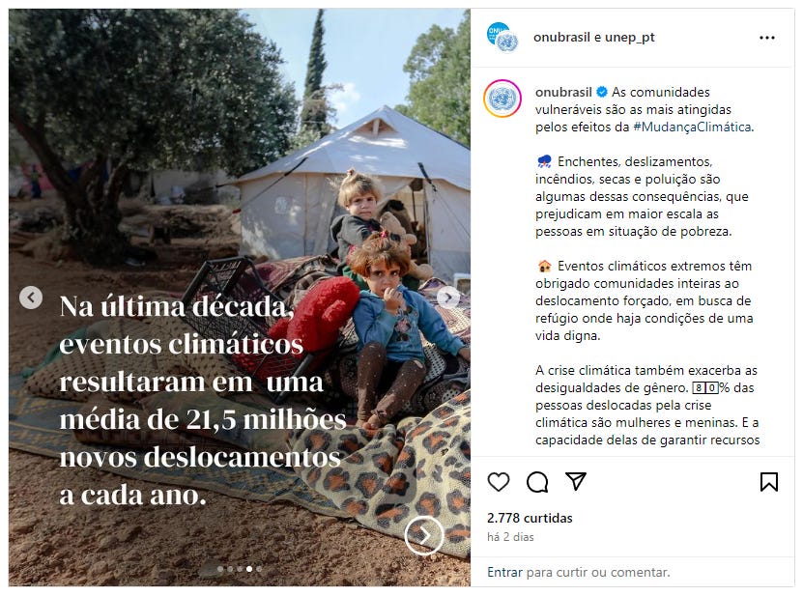The width and height of the screenshot is (803, 596).
Task: Like the post with heart icon
Action: [x=499, y=482]
